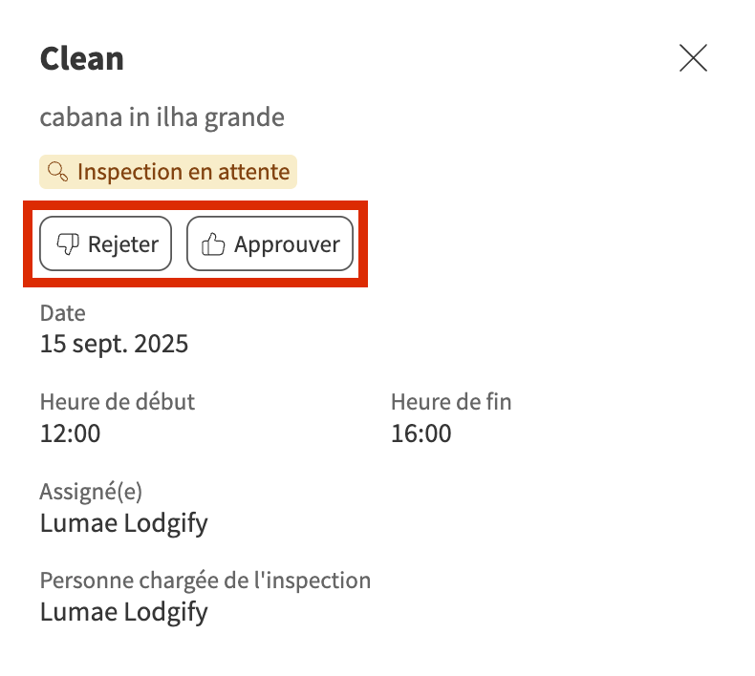Click the 'Date' field label
The image size is (755, 676).
click(x=62, y=313)
